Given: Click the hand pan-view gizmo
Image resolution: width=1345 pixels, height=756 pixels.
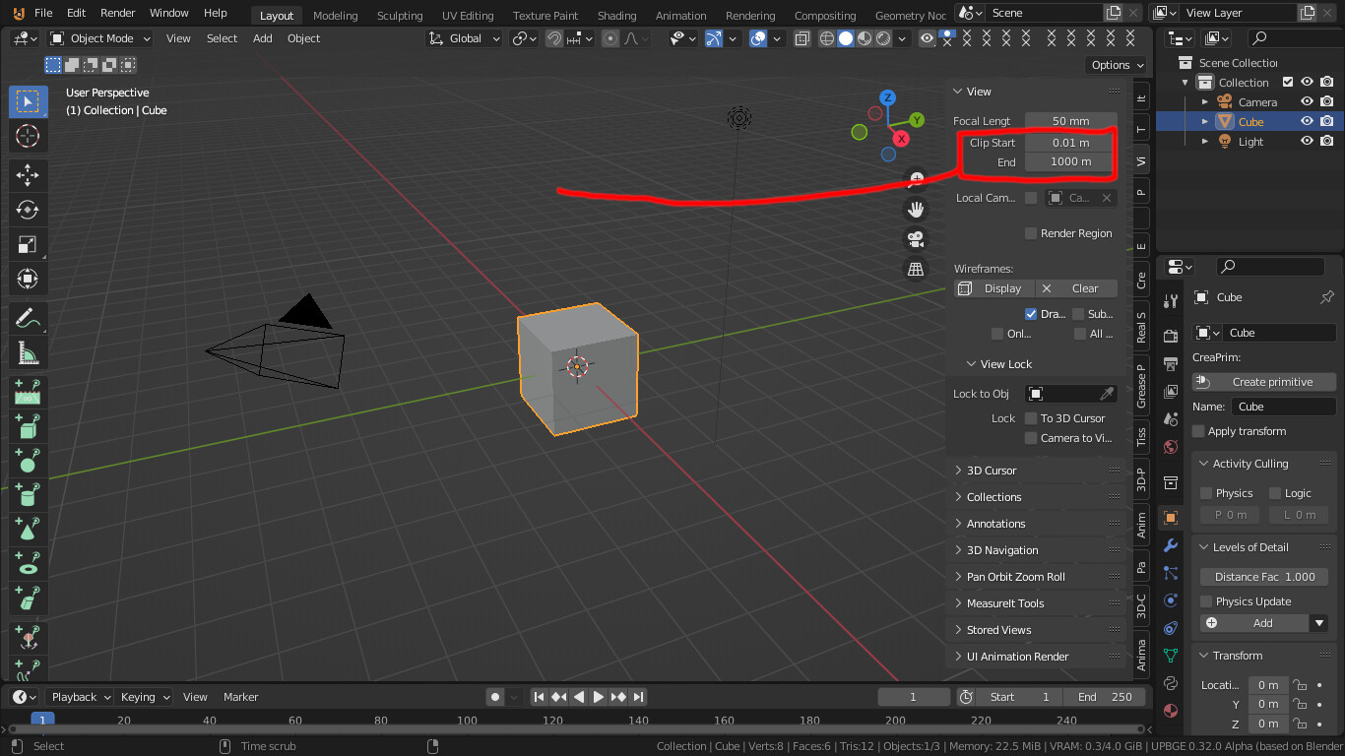Looking at the screenshot, I should (916, 209).
